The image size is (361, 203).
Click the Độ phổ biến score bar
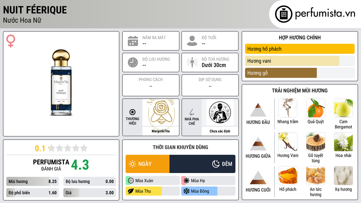tap(32, 193)
